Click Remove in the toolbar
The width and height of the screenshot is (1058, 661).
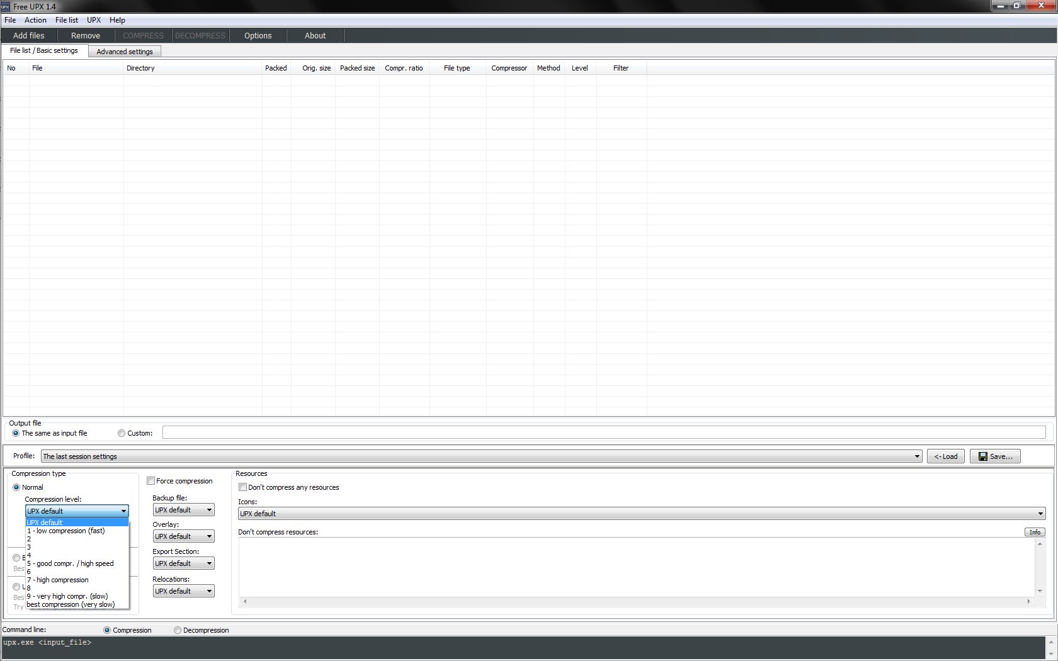[86, 36]
